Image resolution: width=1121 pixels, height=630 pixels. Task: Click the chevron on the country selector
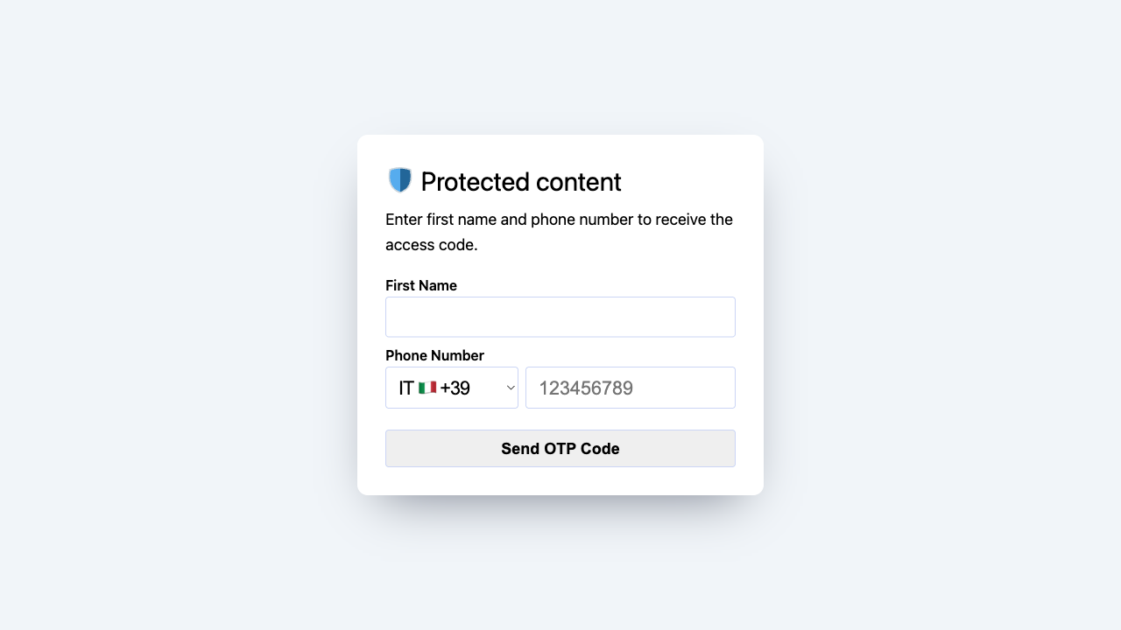tap(510, 388)
